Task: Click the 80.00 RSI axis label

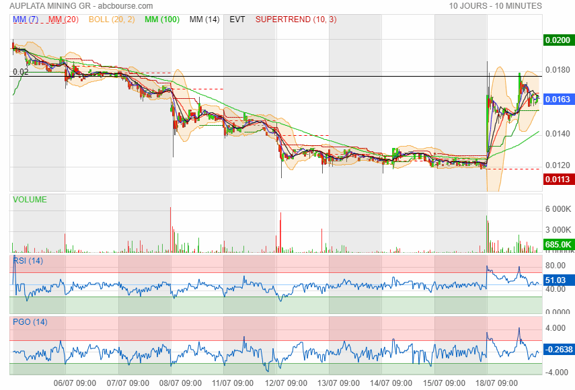Action: (x=555, y=266)
